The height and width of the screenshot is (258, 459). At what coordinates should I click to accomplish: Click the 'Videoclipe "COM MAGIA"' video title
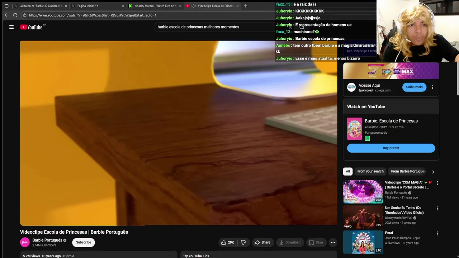(x=408, y=185)
